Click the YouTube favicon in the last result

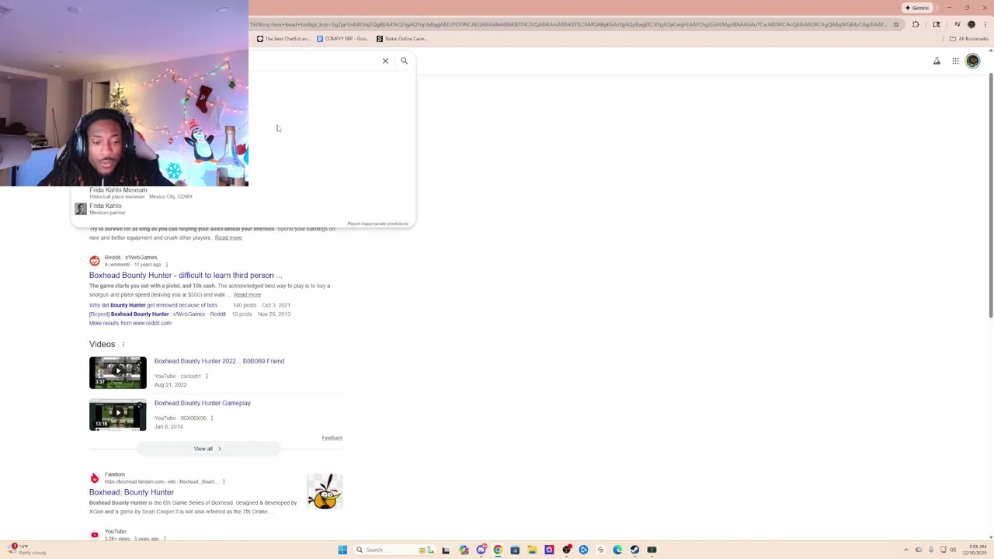(95, 535)
